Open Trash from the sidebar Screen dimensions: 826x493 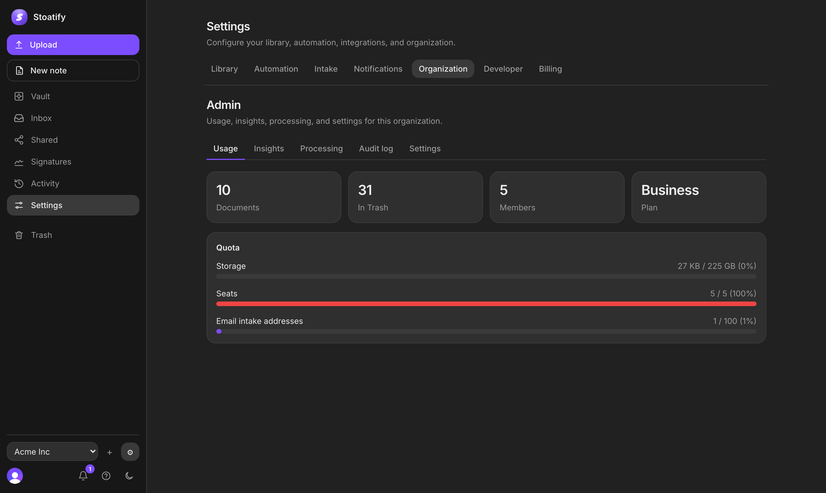(73, 235)
